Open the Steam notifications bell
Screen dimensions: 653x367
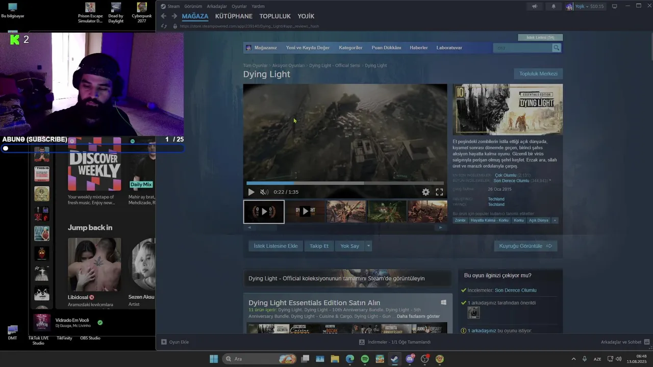(554, 6)
